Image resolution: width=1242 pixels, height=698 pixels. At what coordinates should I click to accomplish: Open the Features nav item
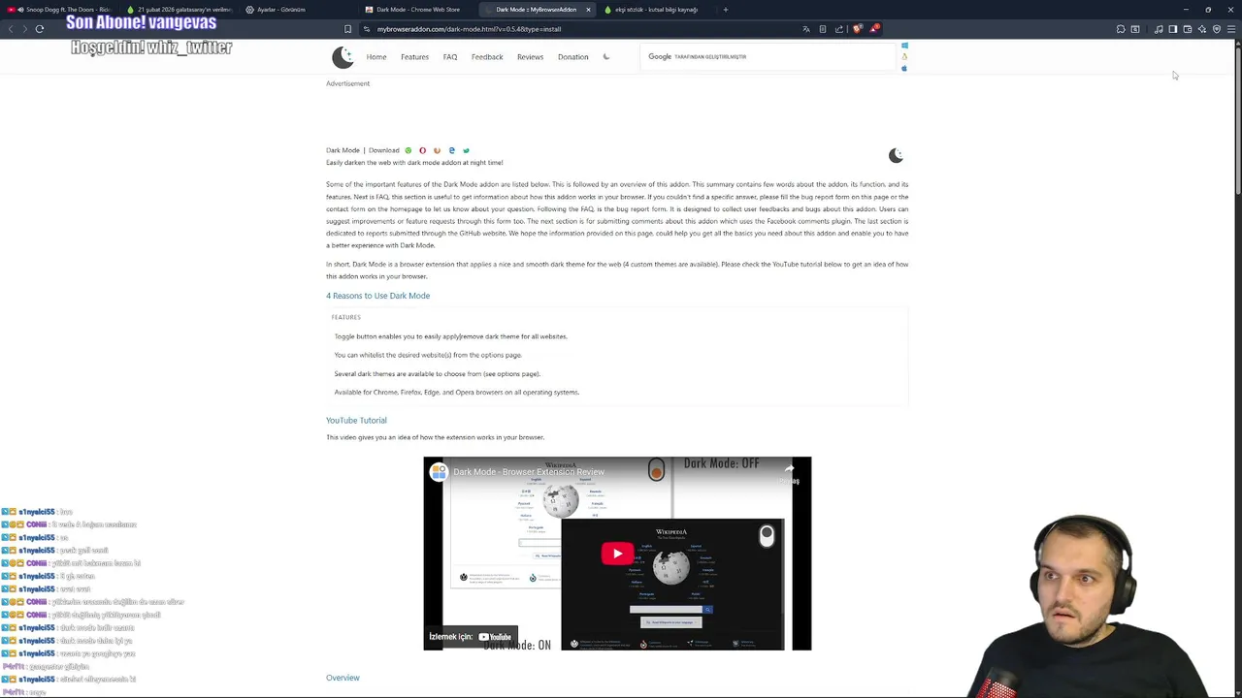click(414, 57)
